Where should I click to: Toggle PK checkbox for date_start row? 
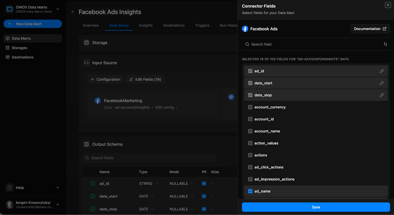click(x=204, y=196)
